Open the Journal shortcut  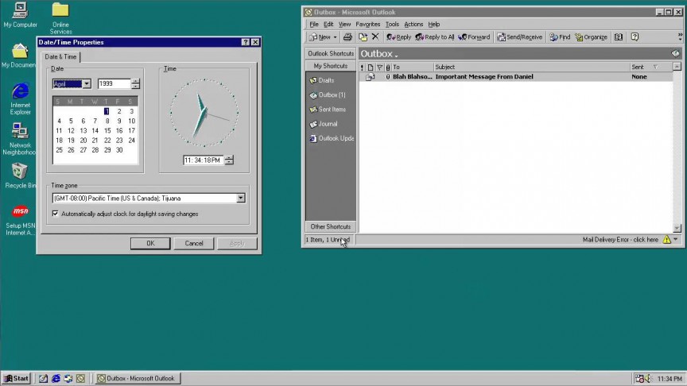[x=327, y=124]
